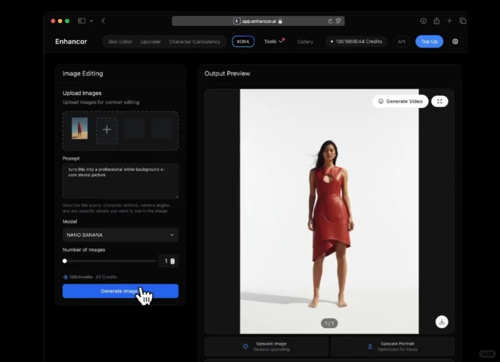Download the generated image

pos(441,322)
